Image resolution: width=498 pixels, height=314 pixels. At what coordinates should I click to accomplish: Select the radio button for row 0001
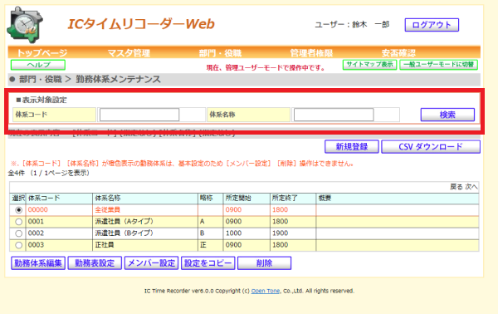pos(19,222)
